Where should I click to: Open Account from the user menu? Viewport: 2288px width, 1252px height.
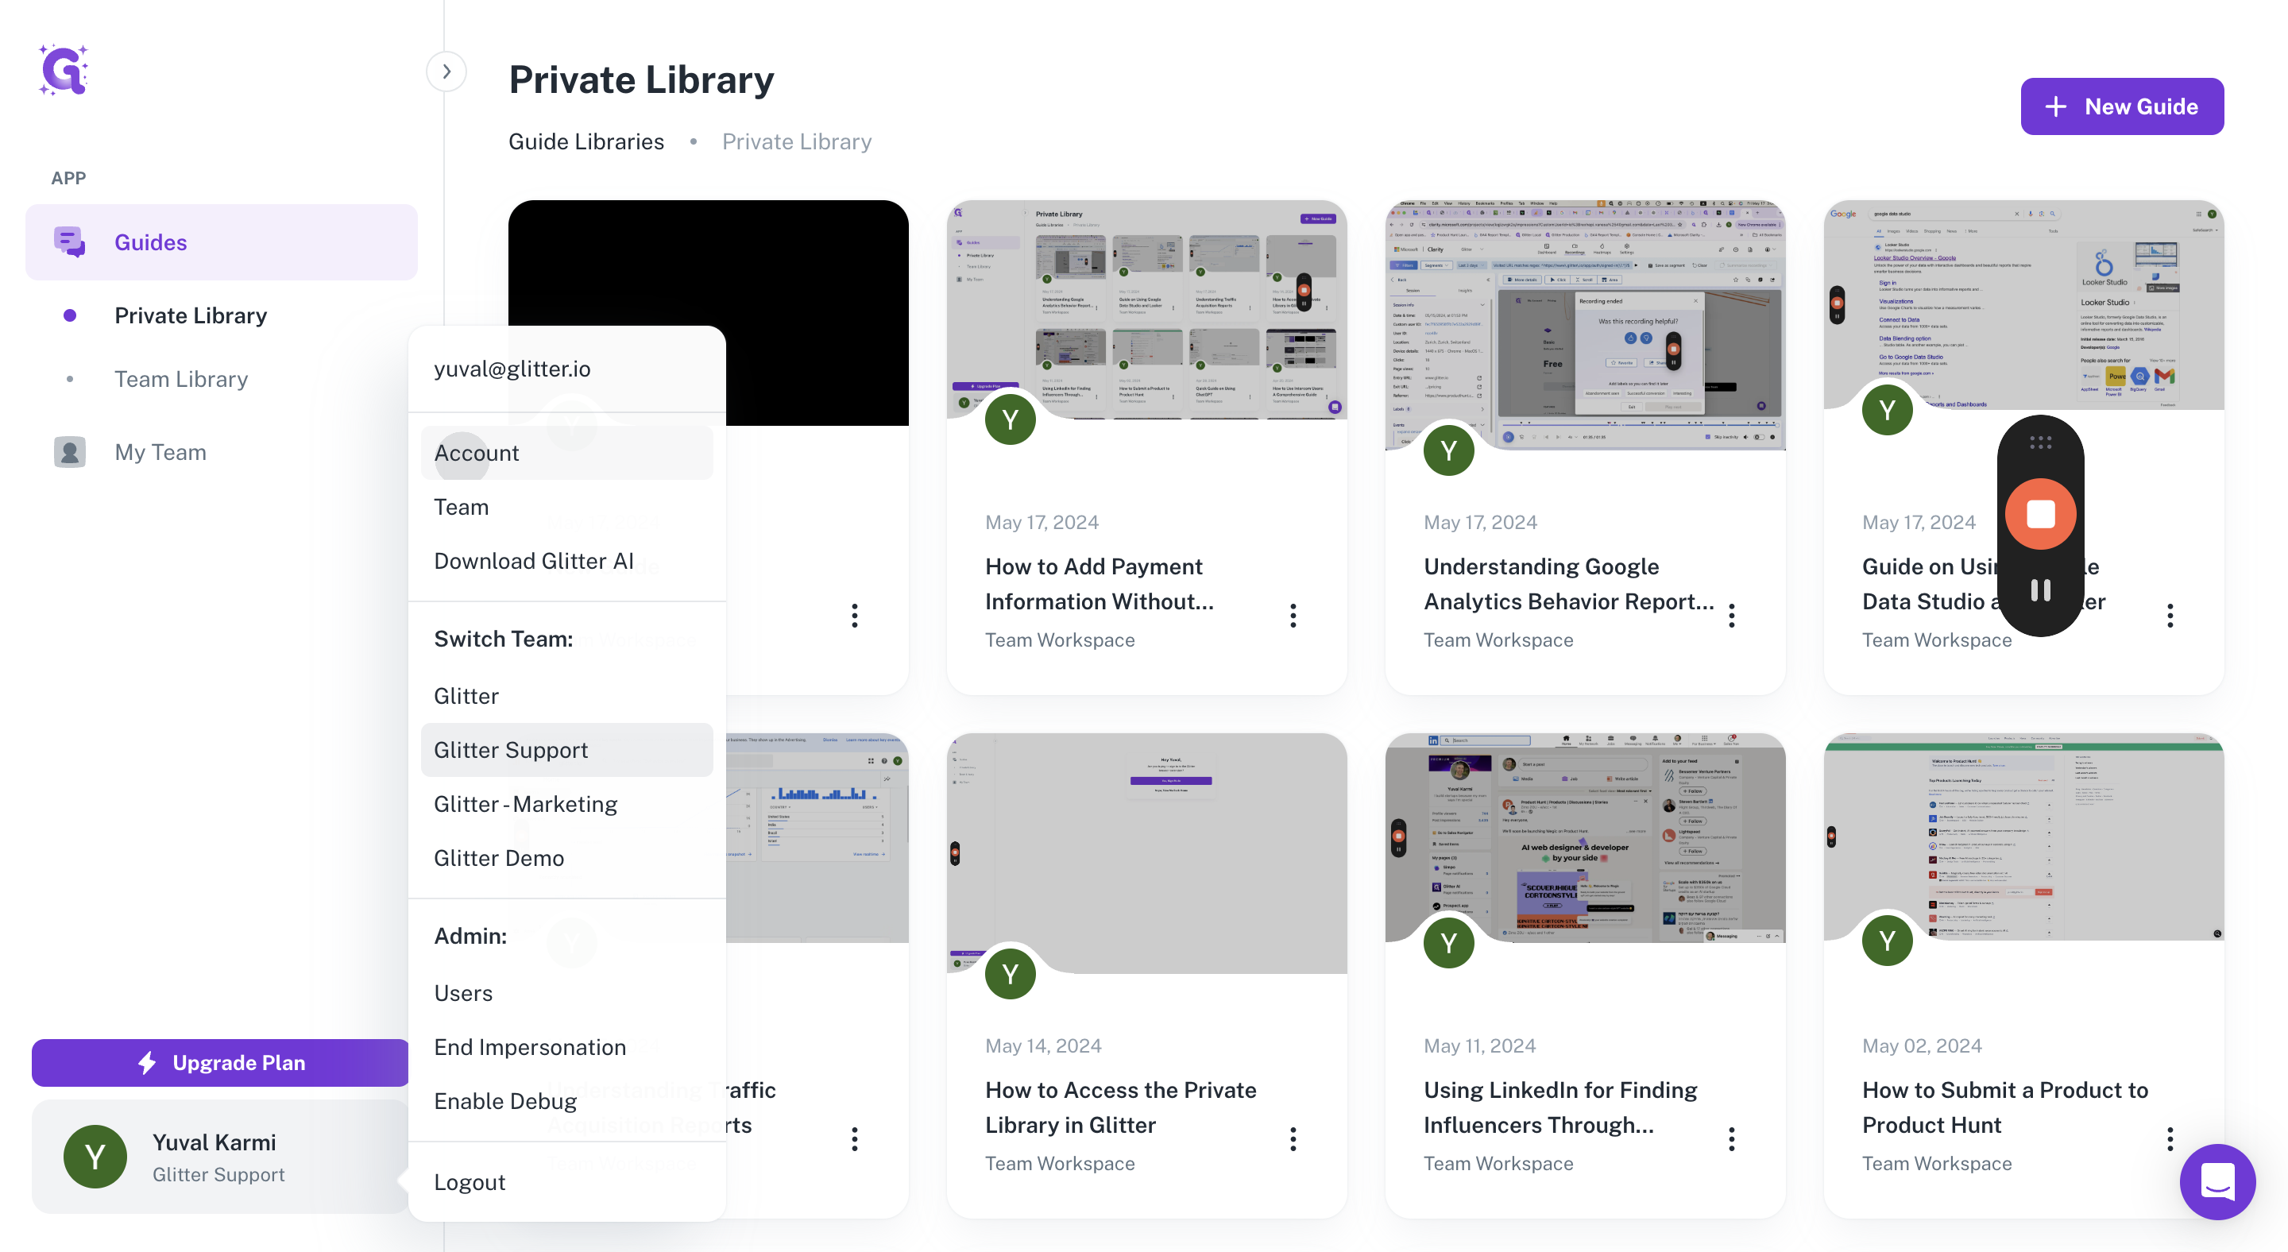click(x=566, y=453)
